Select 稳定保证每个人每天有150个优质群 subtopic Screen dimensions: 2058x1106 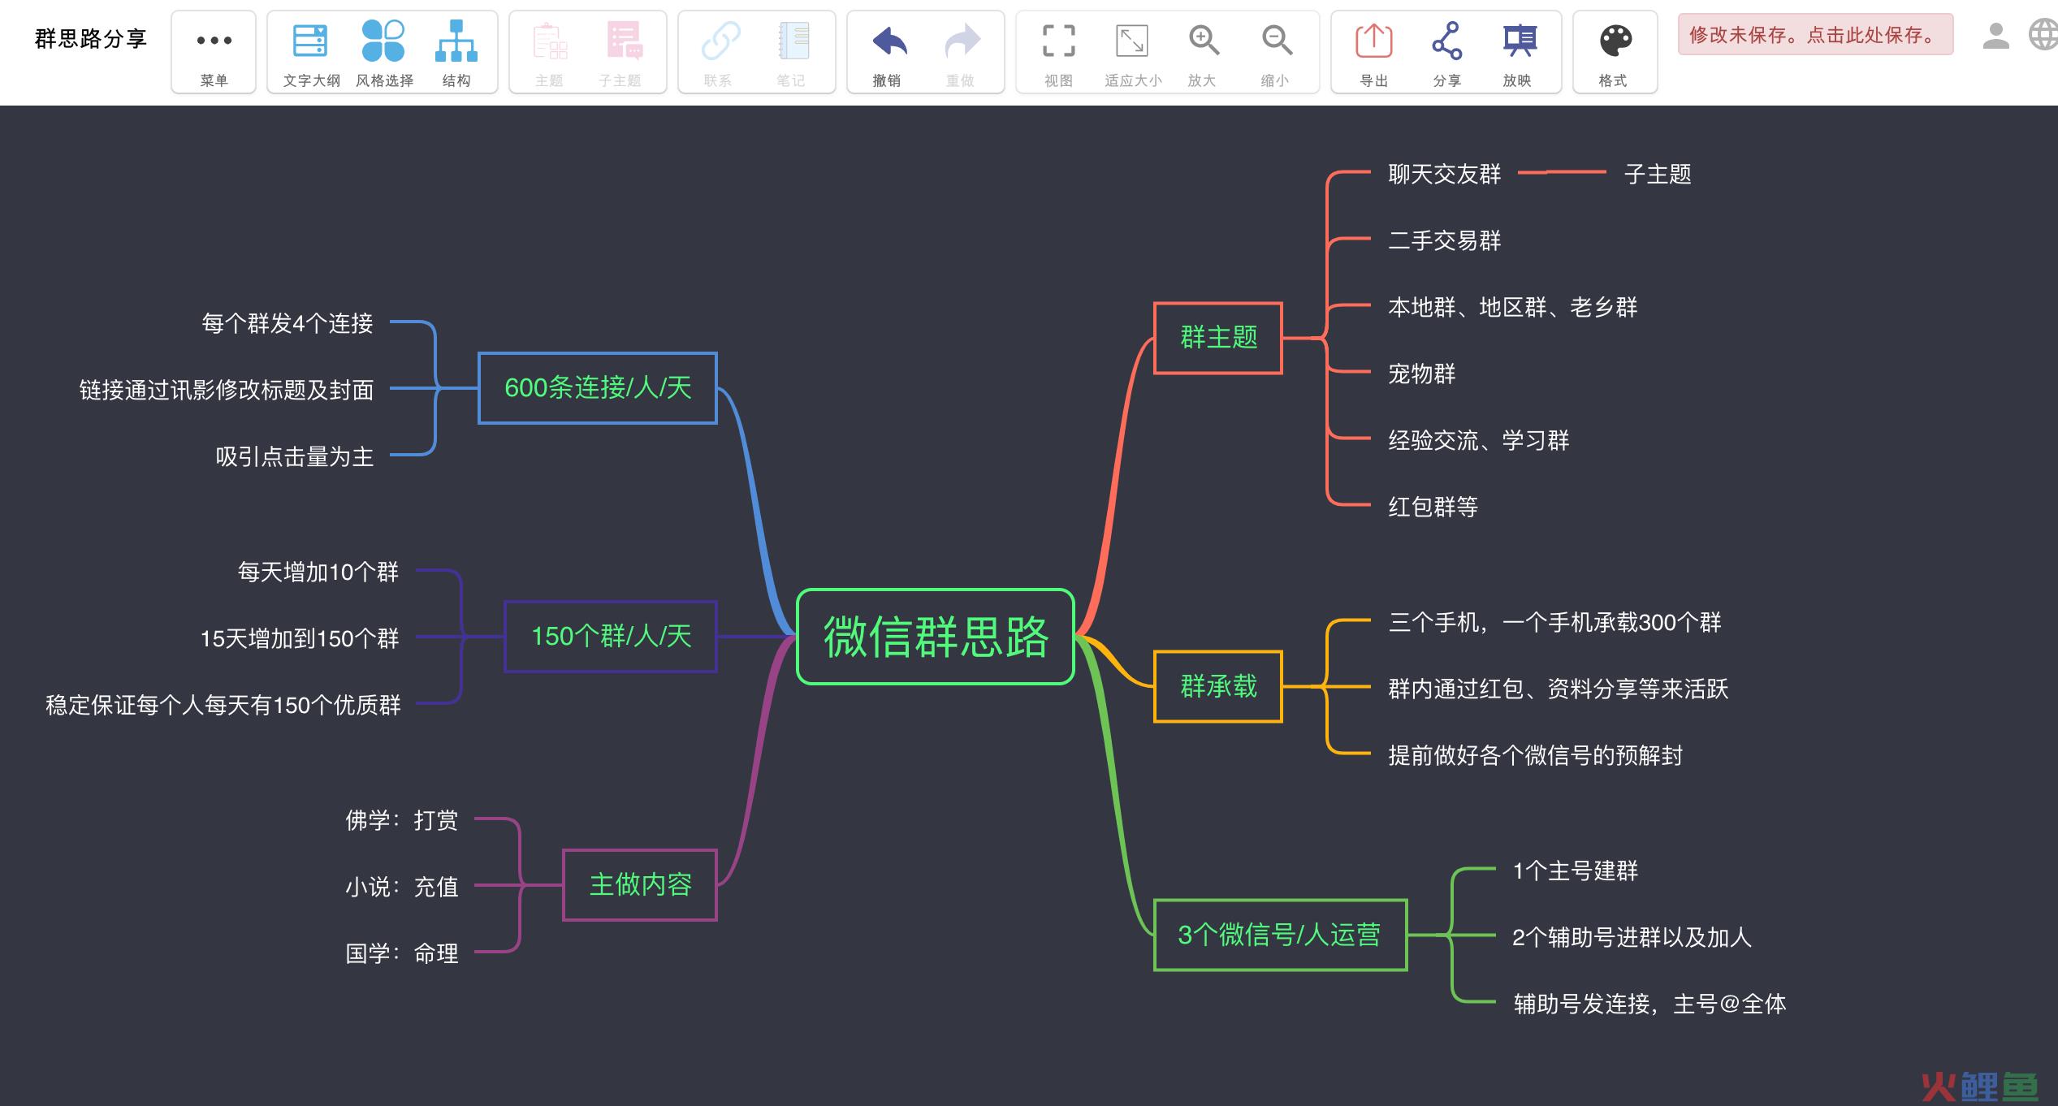tap(223, 705)
